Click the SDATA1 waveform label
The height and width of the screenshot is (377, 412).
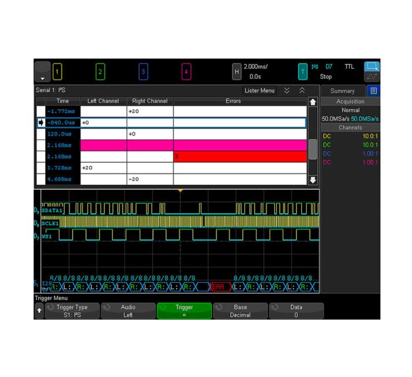click(52, 210)
